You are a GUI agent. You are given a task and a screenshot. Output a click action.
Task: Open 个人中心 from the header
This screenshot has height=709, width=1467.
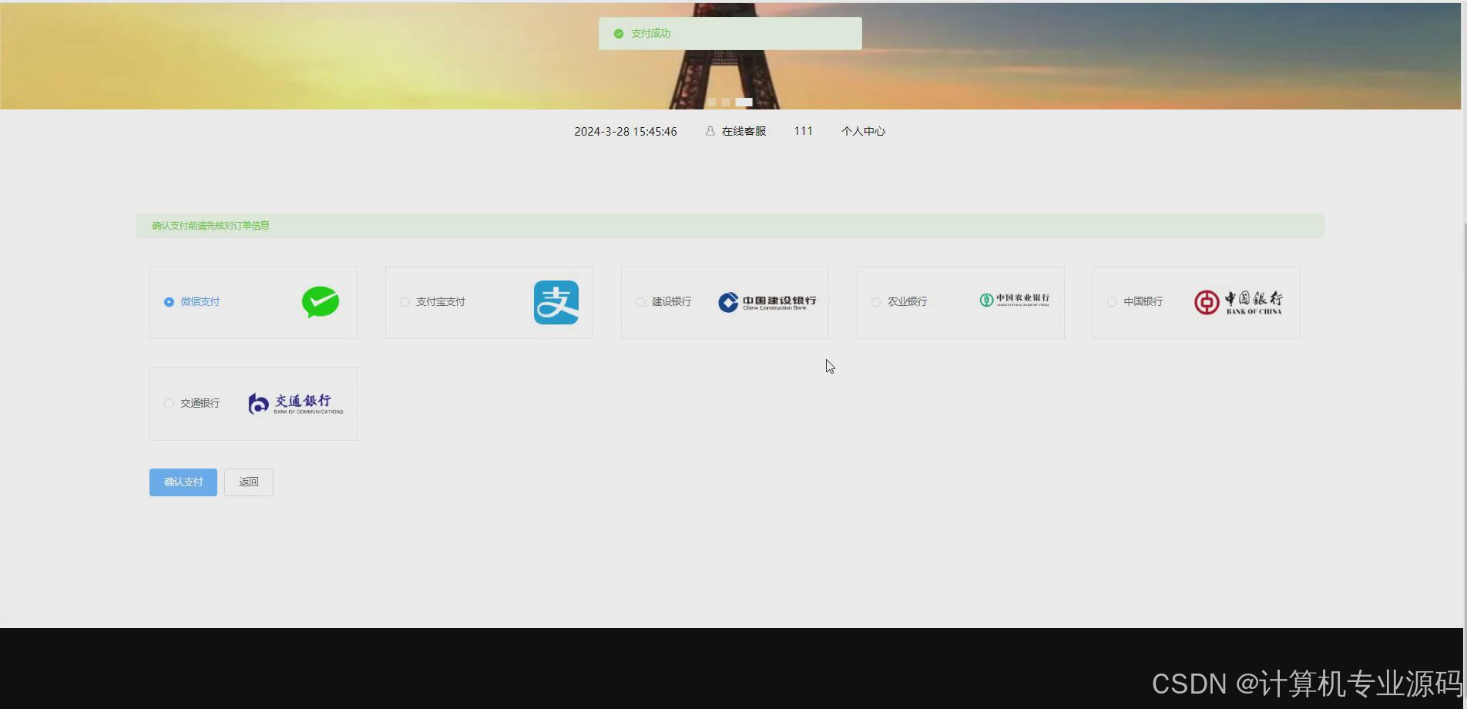click(863, 131)
